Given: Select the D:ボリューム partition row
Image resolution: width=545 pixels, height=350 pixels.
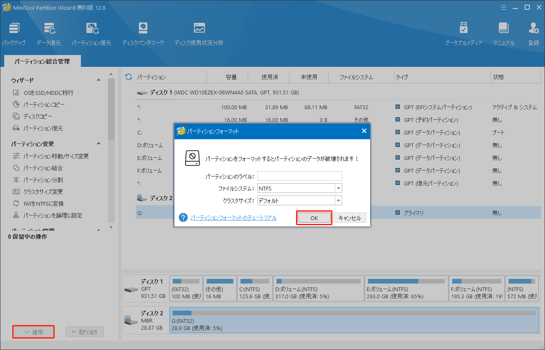Looking at the screenshot, I should pos(338,145).
